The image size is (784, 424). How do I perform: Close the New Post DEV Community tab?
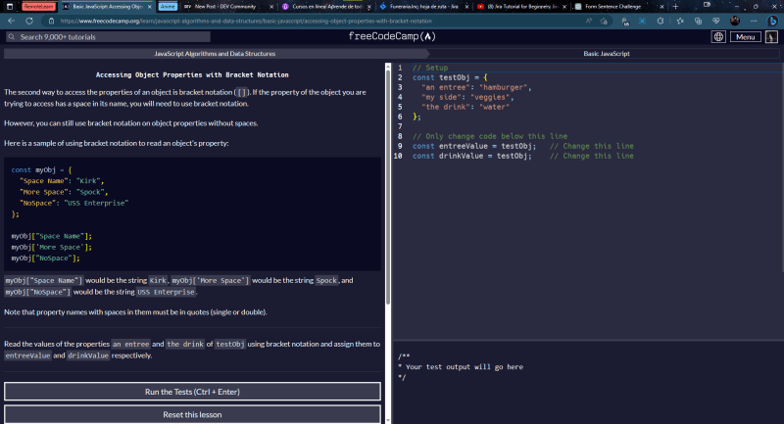pos(271,7)
